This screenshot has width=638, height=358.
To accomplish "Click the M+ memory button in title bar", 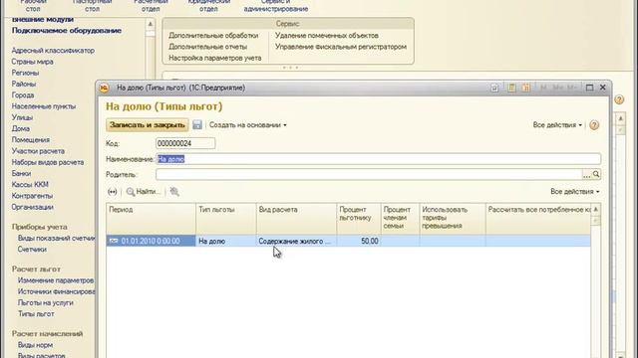I will click(x=558, y=88).
